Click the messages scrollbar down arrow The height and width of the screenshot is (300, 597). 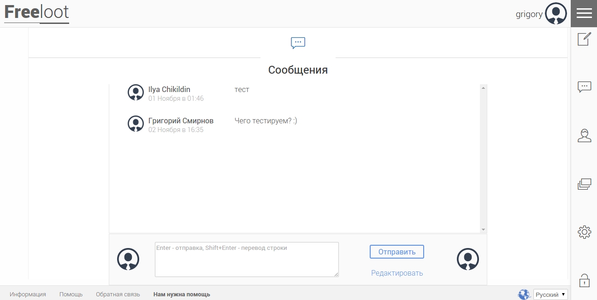coord(483,230)
